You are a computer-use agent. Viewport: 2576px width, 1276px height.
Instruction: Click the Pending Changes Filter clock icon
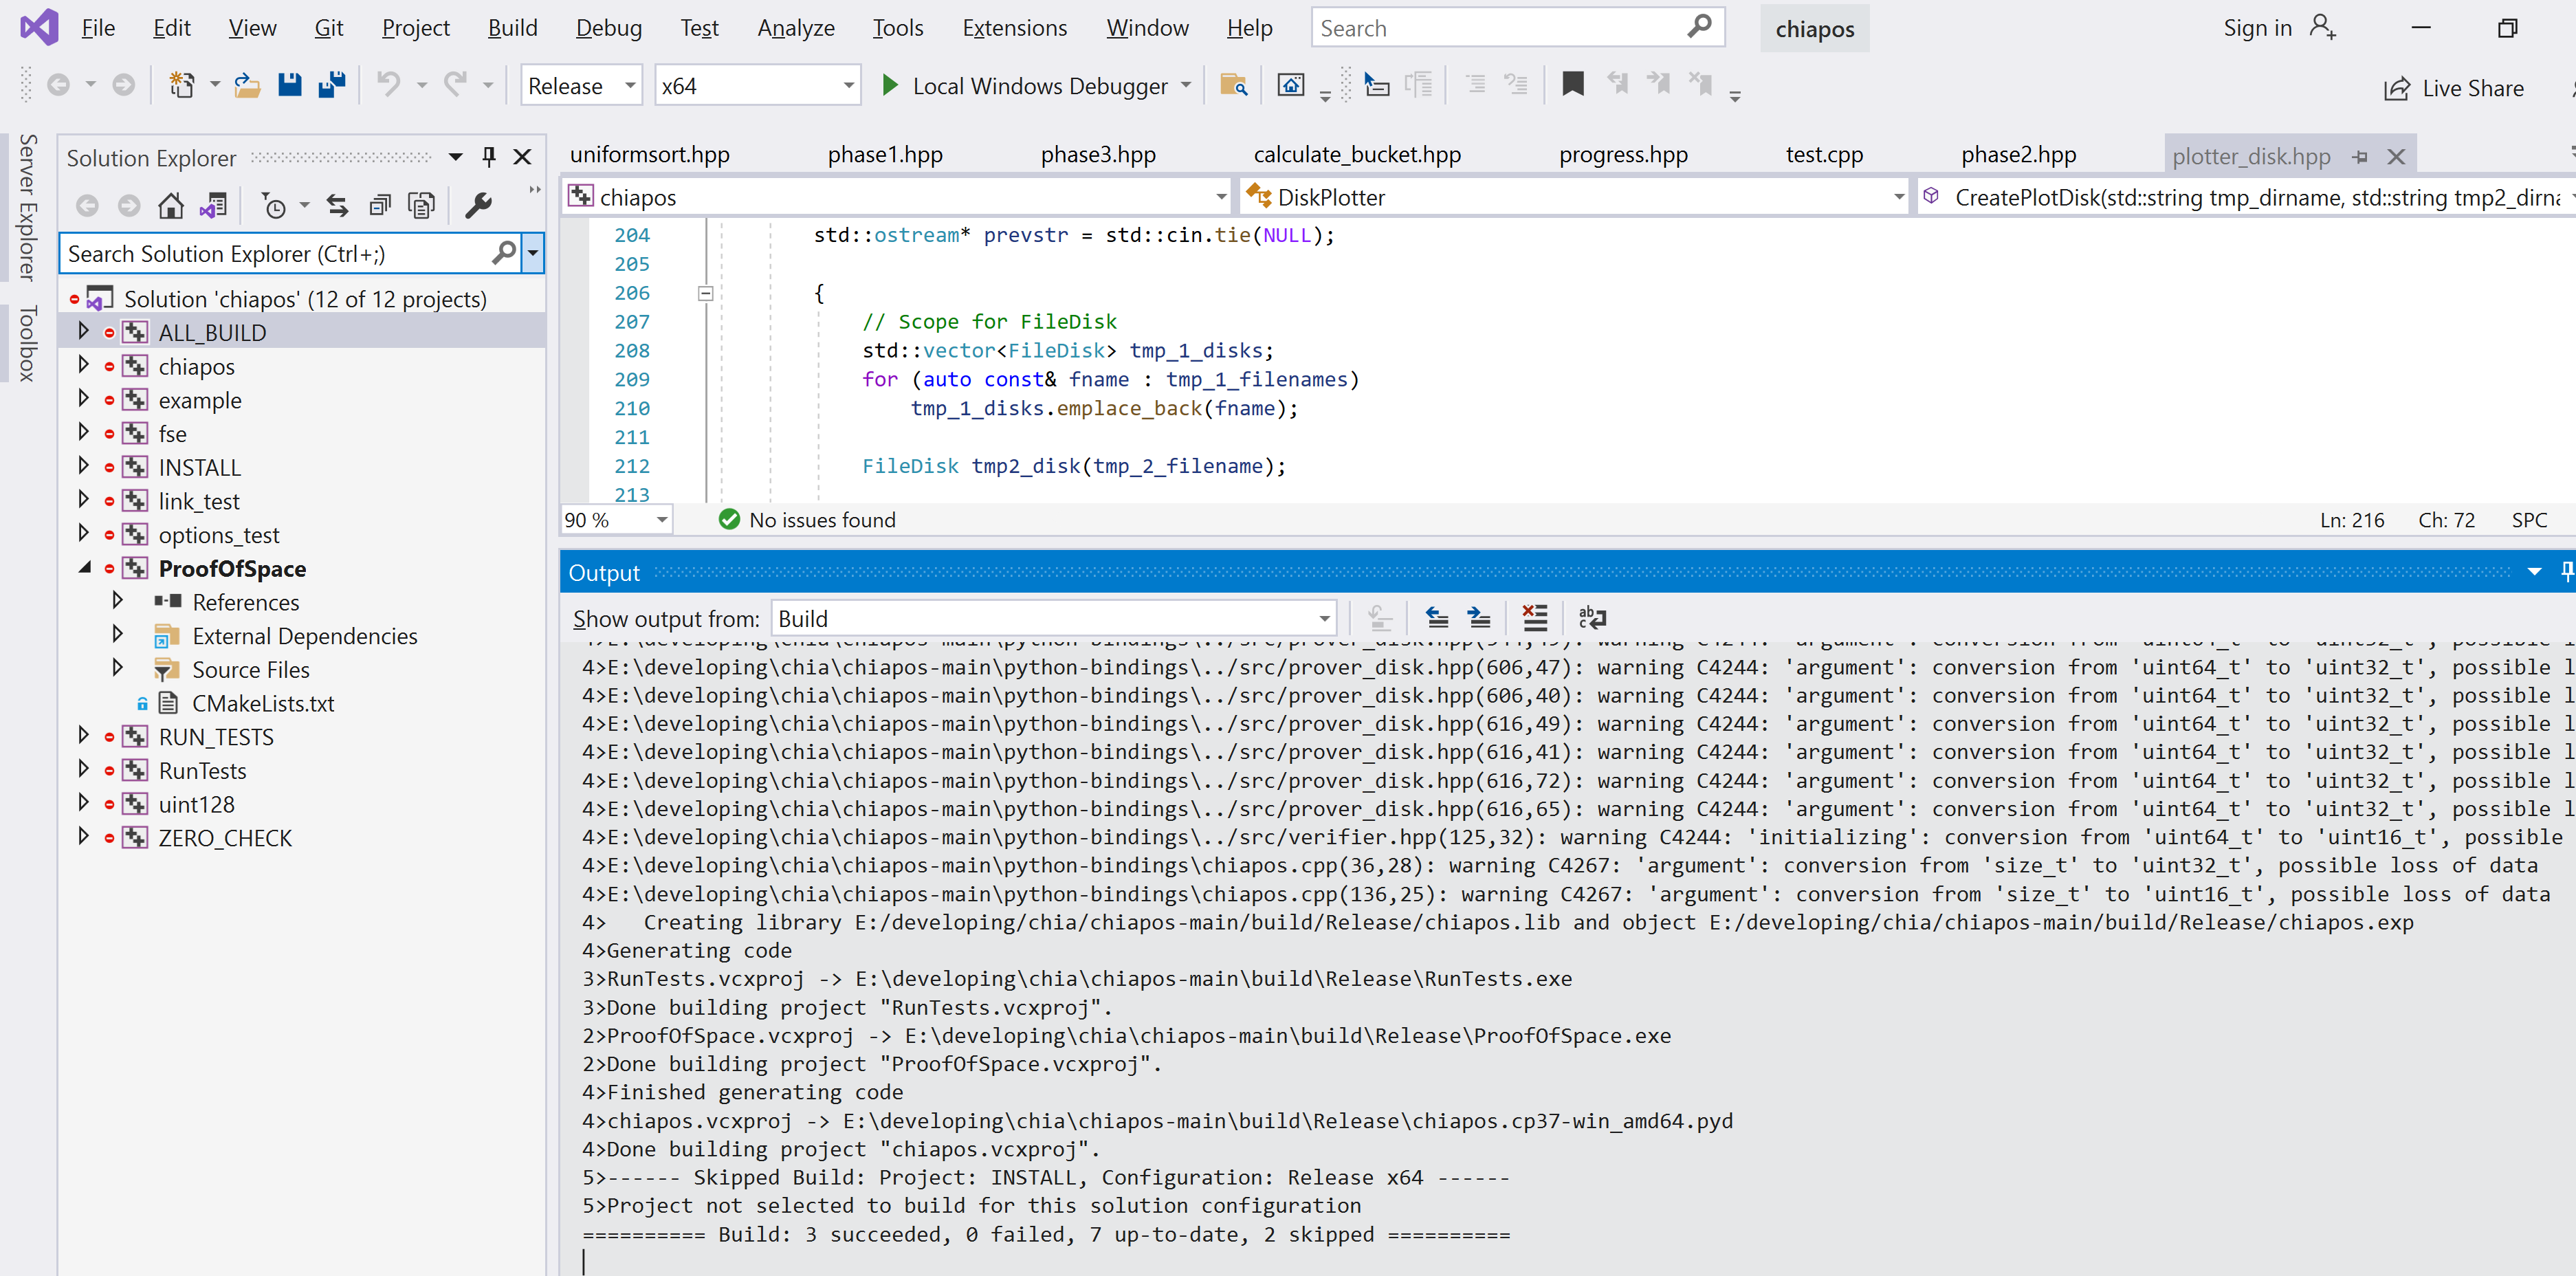(x=273, y=206)
